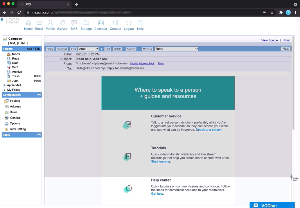Image resolution: width=300 pixels, height=208 pixels.
Task: Open the Move to folder dropdown
Action: (x=176, y=49)
